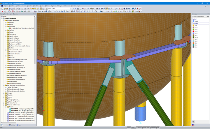The width and height of the screenshot is (210, 131).
Task: Select the Épaisseurs variables tree item
Action: point(15,44)
